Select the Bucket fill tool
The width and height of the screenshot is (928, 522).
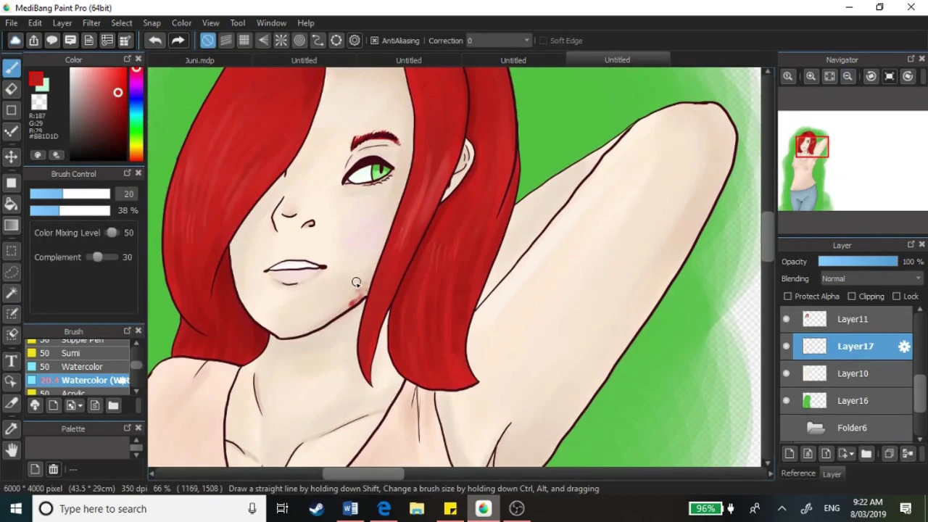[x=11, y=204]
